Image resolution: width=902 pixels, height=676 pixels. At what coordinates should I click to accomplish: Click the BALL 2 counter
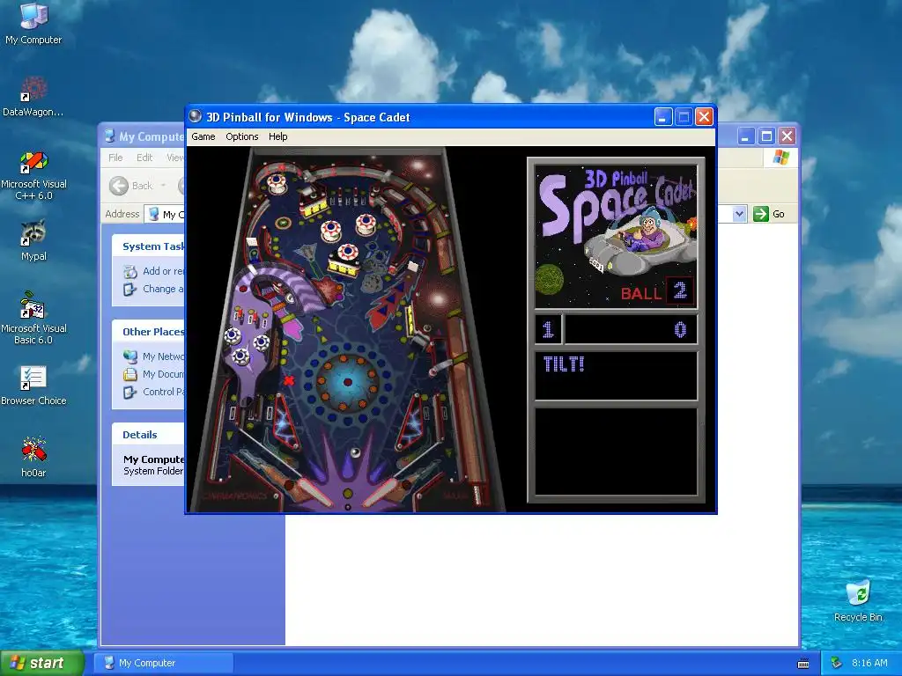(x=657, y=291)
